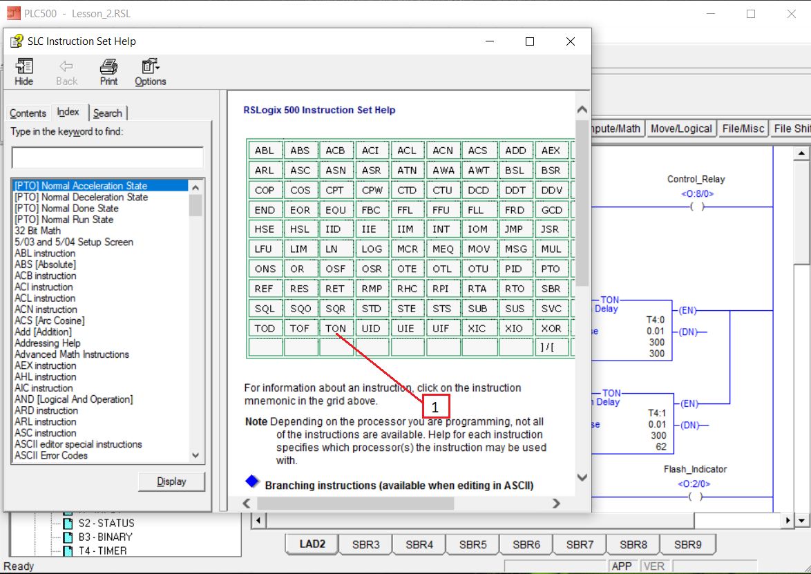Open help for the OSR mnemonic
Image resolution: width=811 pixels, height=574 pixels.
click(x=372, y=269)
